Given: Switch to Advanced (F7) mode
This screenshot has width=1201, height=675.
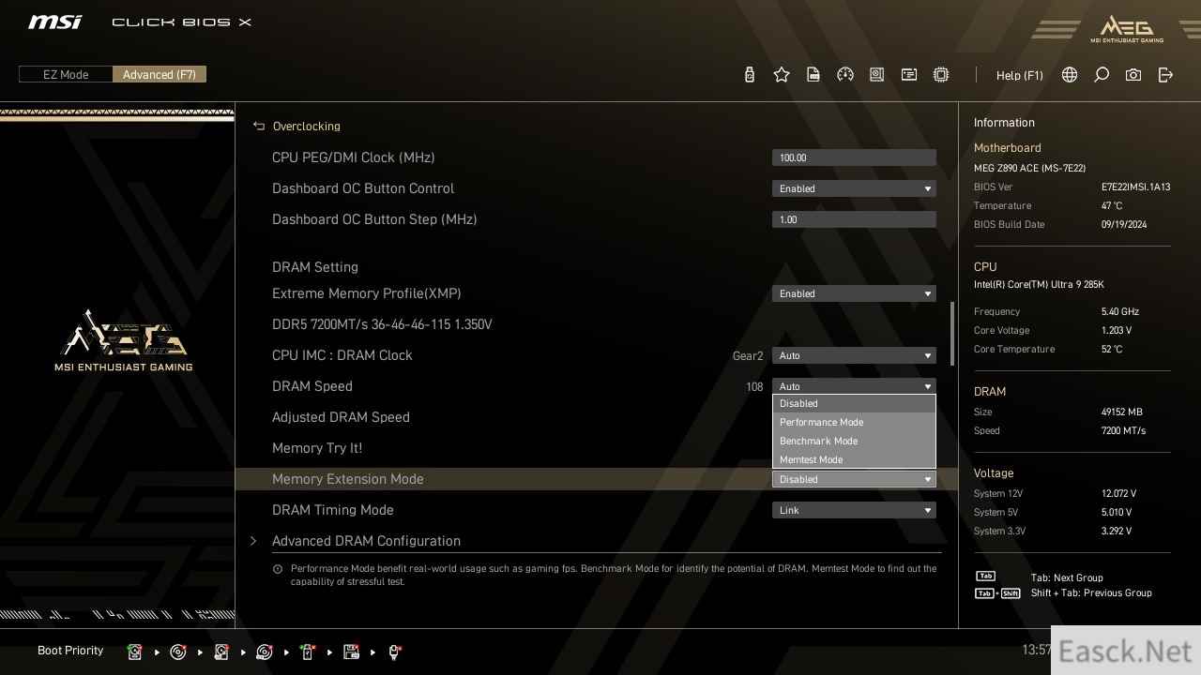Looking at the screenshot, I should point(160,74).
